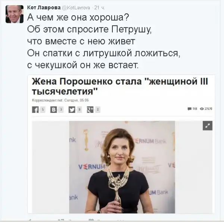The width and height of the screenshot is (224, 222).
Task: Share the article via VK icon
Action: coord(53,110)
